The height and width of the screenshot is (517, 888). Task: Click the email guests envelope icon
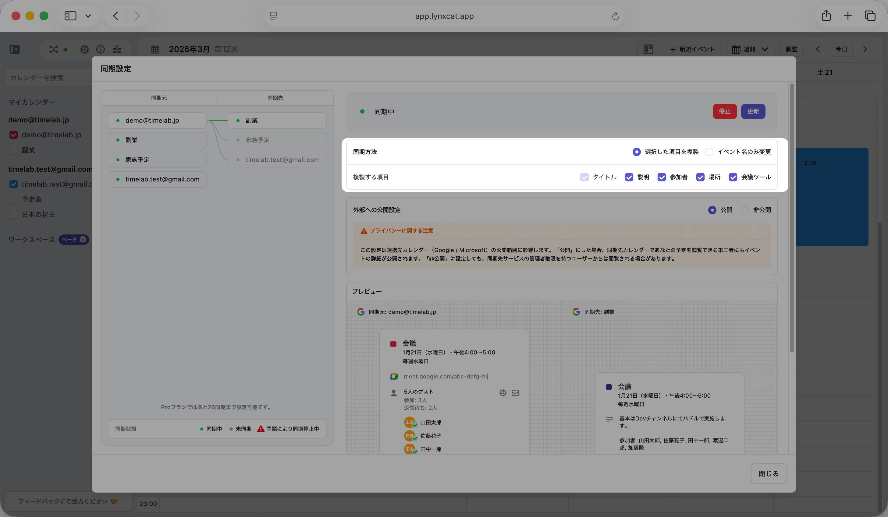[x=515, y=393]
